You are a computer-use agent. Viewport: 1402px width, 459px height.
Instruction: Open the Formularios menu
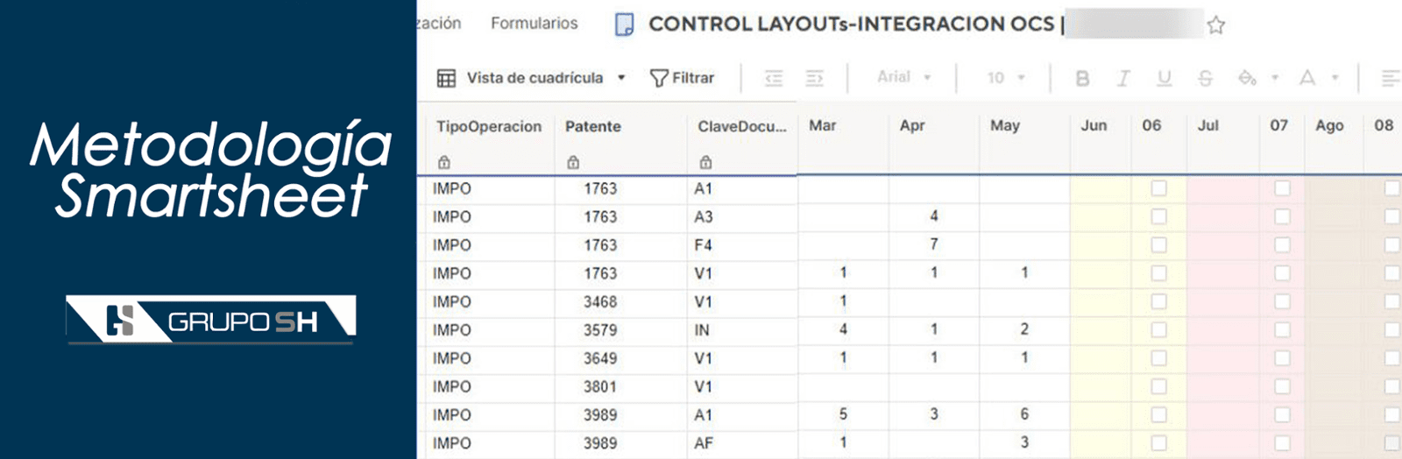[534, 24]
